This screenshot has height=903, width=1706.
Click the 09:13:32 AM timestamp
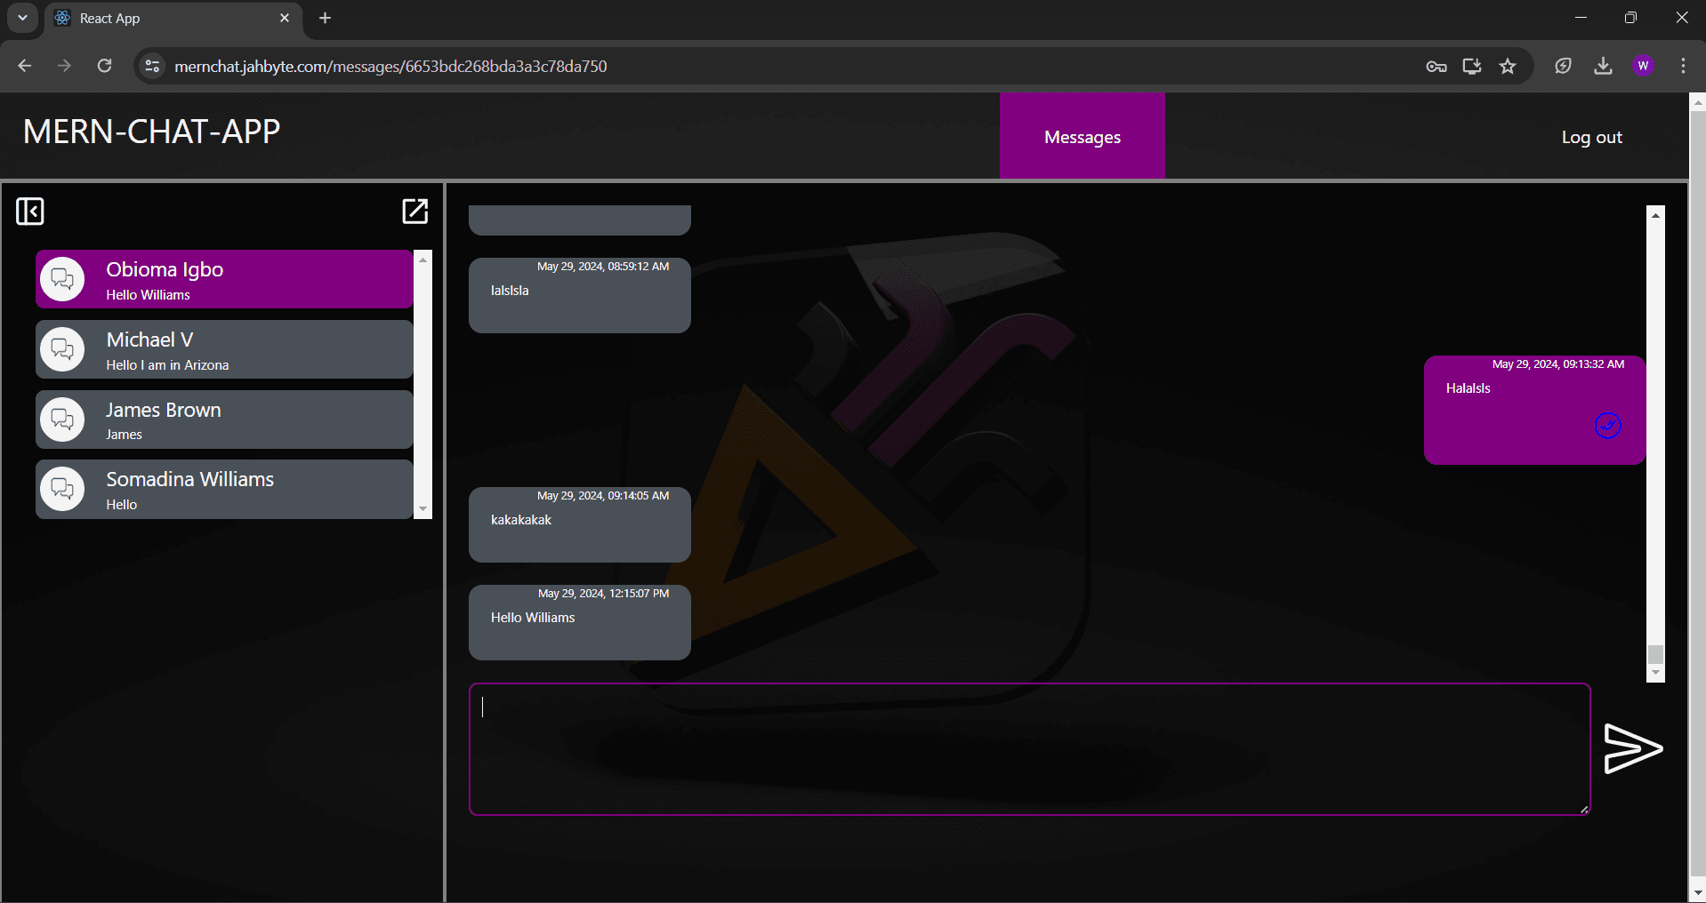(x=1557, y=364)
